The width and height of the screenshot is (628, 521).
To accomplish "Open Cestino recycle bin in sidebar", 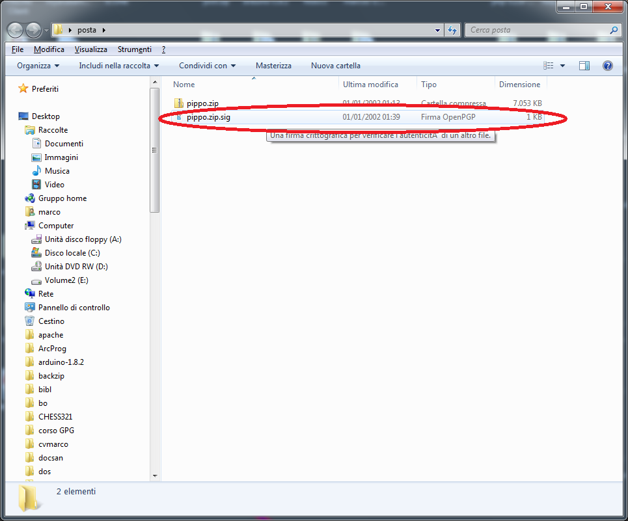I will (x=51, y=321).
